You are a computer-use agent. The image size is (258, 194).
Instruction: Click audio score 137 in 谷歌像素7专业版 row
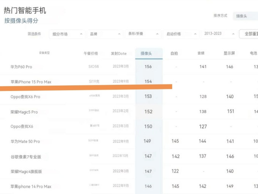203,156
